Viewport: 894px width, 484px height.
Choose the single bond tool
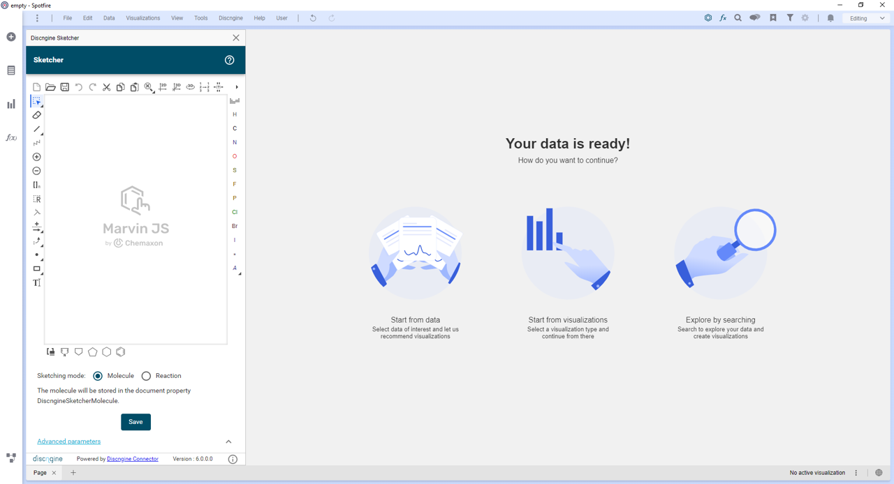point(37,129)
